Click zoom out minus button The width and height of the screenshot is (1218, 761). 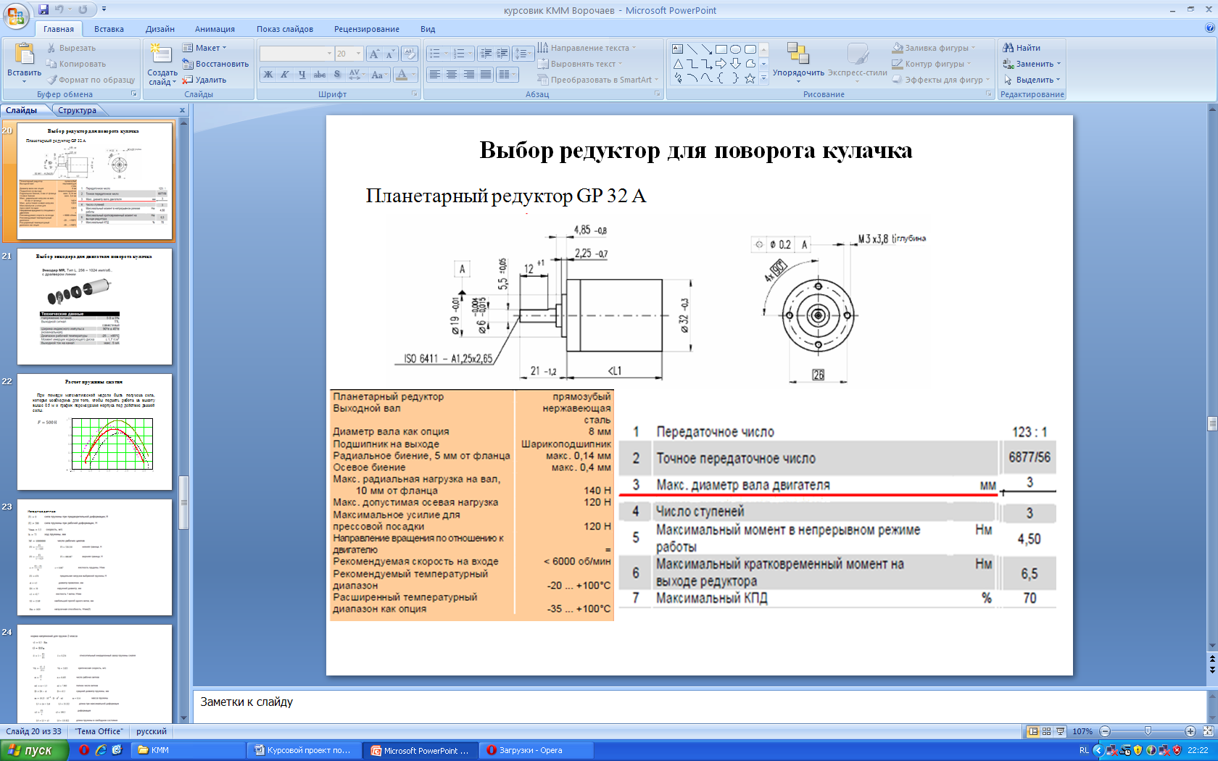coord(1105,731)
